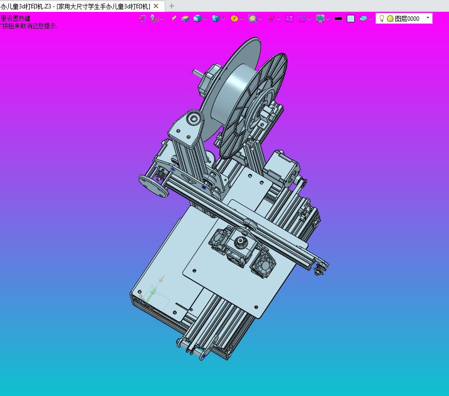The height and width of the screenshot is (396, 449).
Task: Click the purple square selection filter icon
Action: click(x=289, y=19)
